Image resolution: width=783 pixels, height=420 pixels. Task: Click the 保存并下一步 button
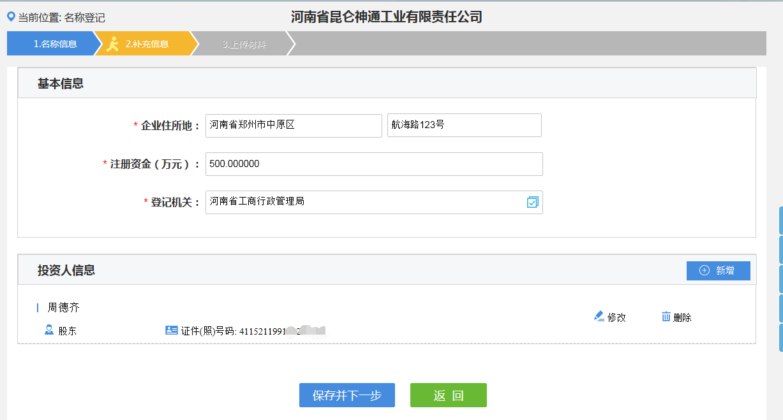click(347, 395)
